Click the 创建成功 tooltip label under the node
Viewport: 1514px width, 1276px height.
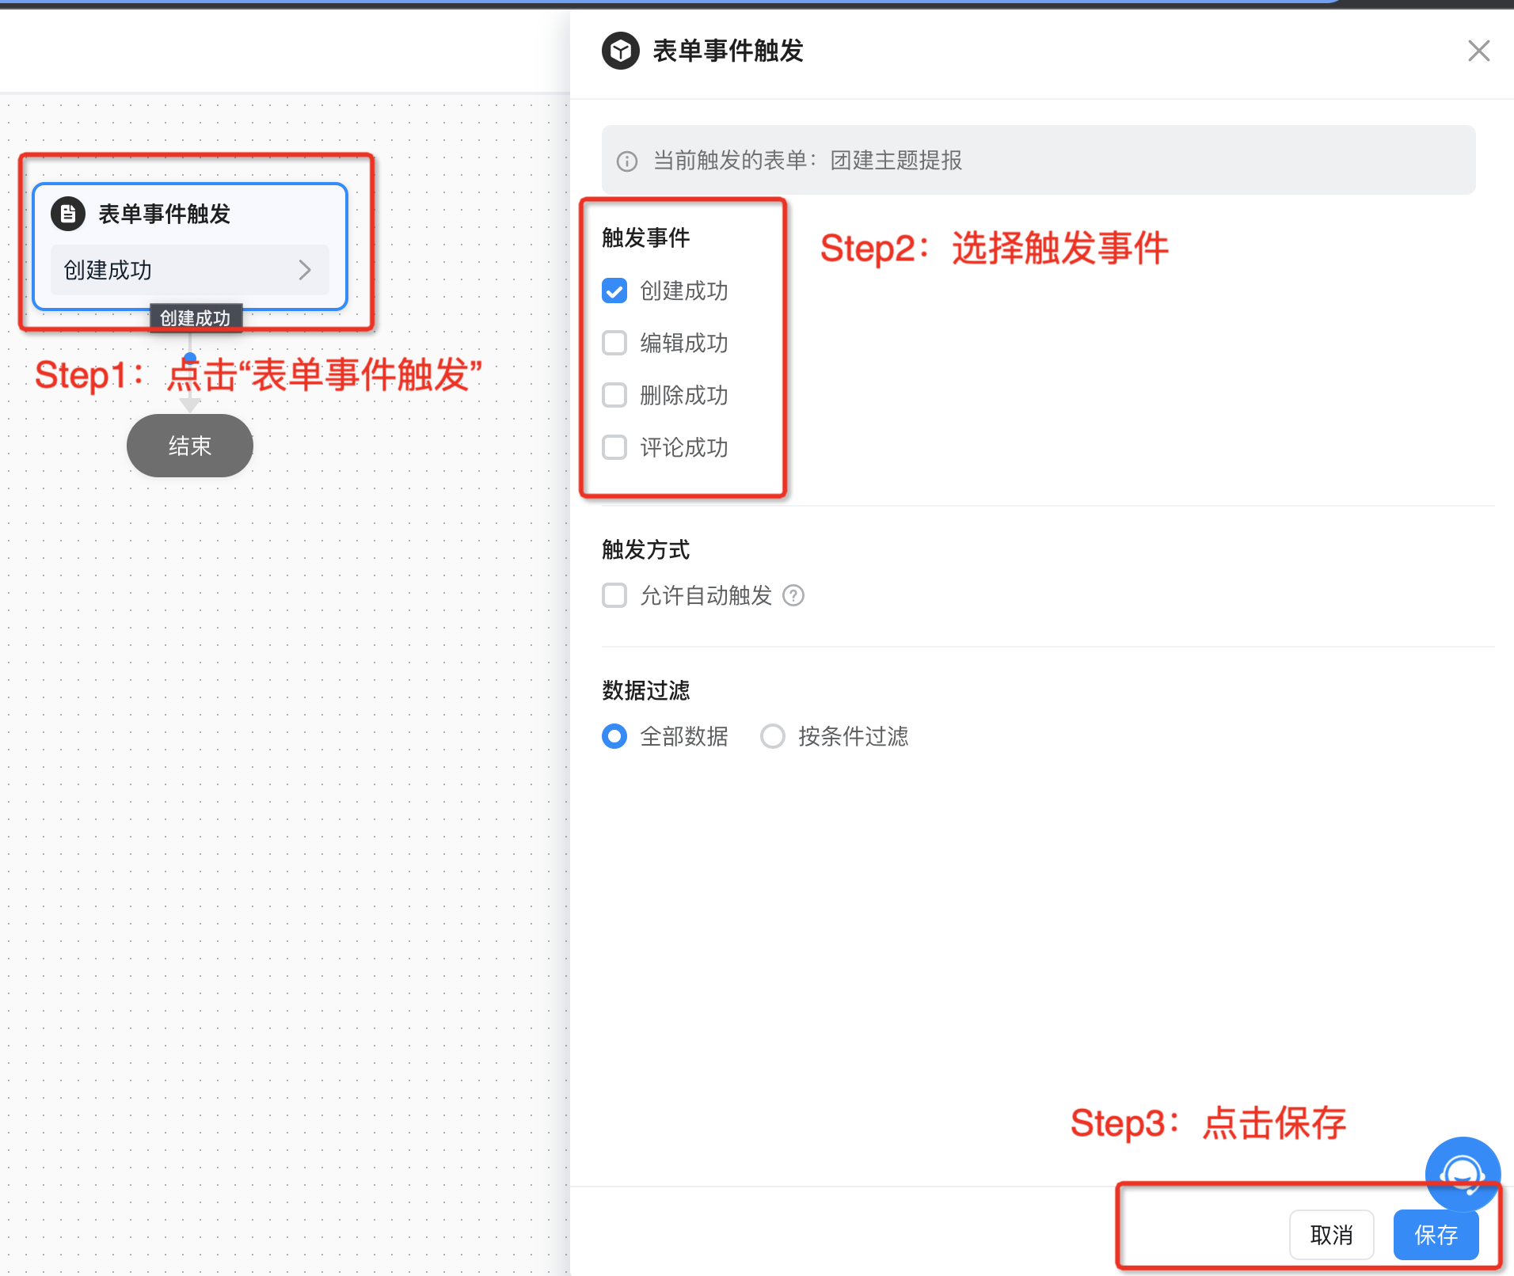coord(196,318)
